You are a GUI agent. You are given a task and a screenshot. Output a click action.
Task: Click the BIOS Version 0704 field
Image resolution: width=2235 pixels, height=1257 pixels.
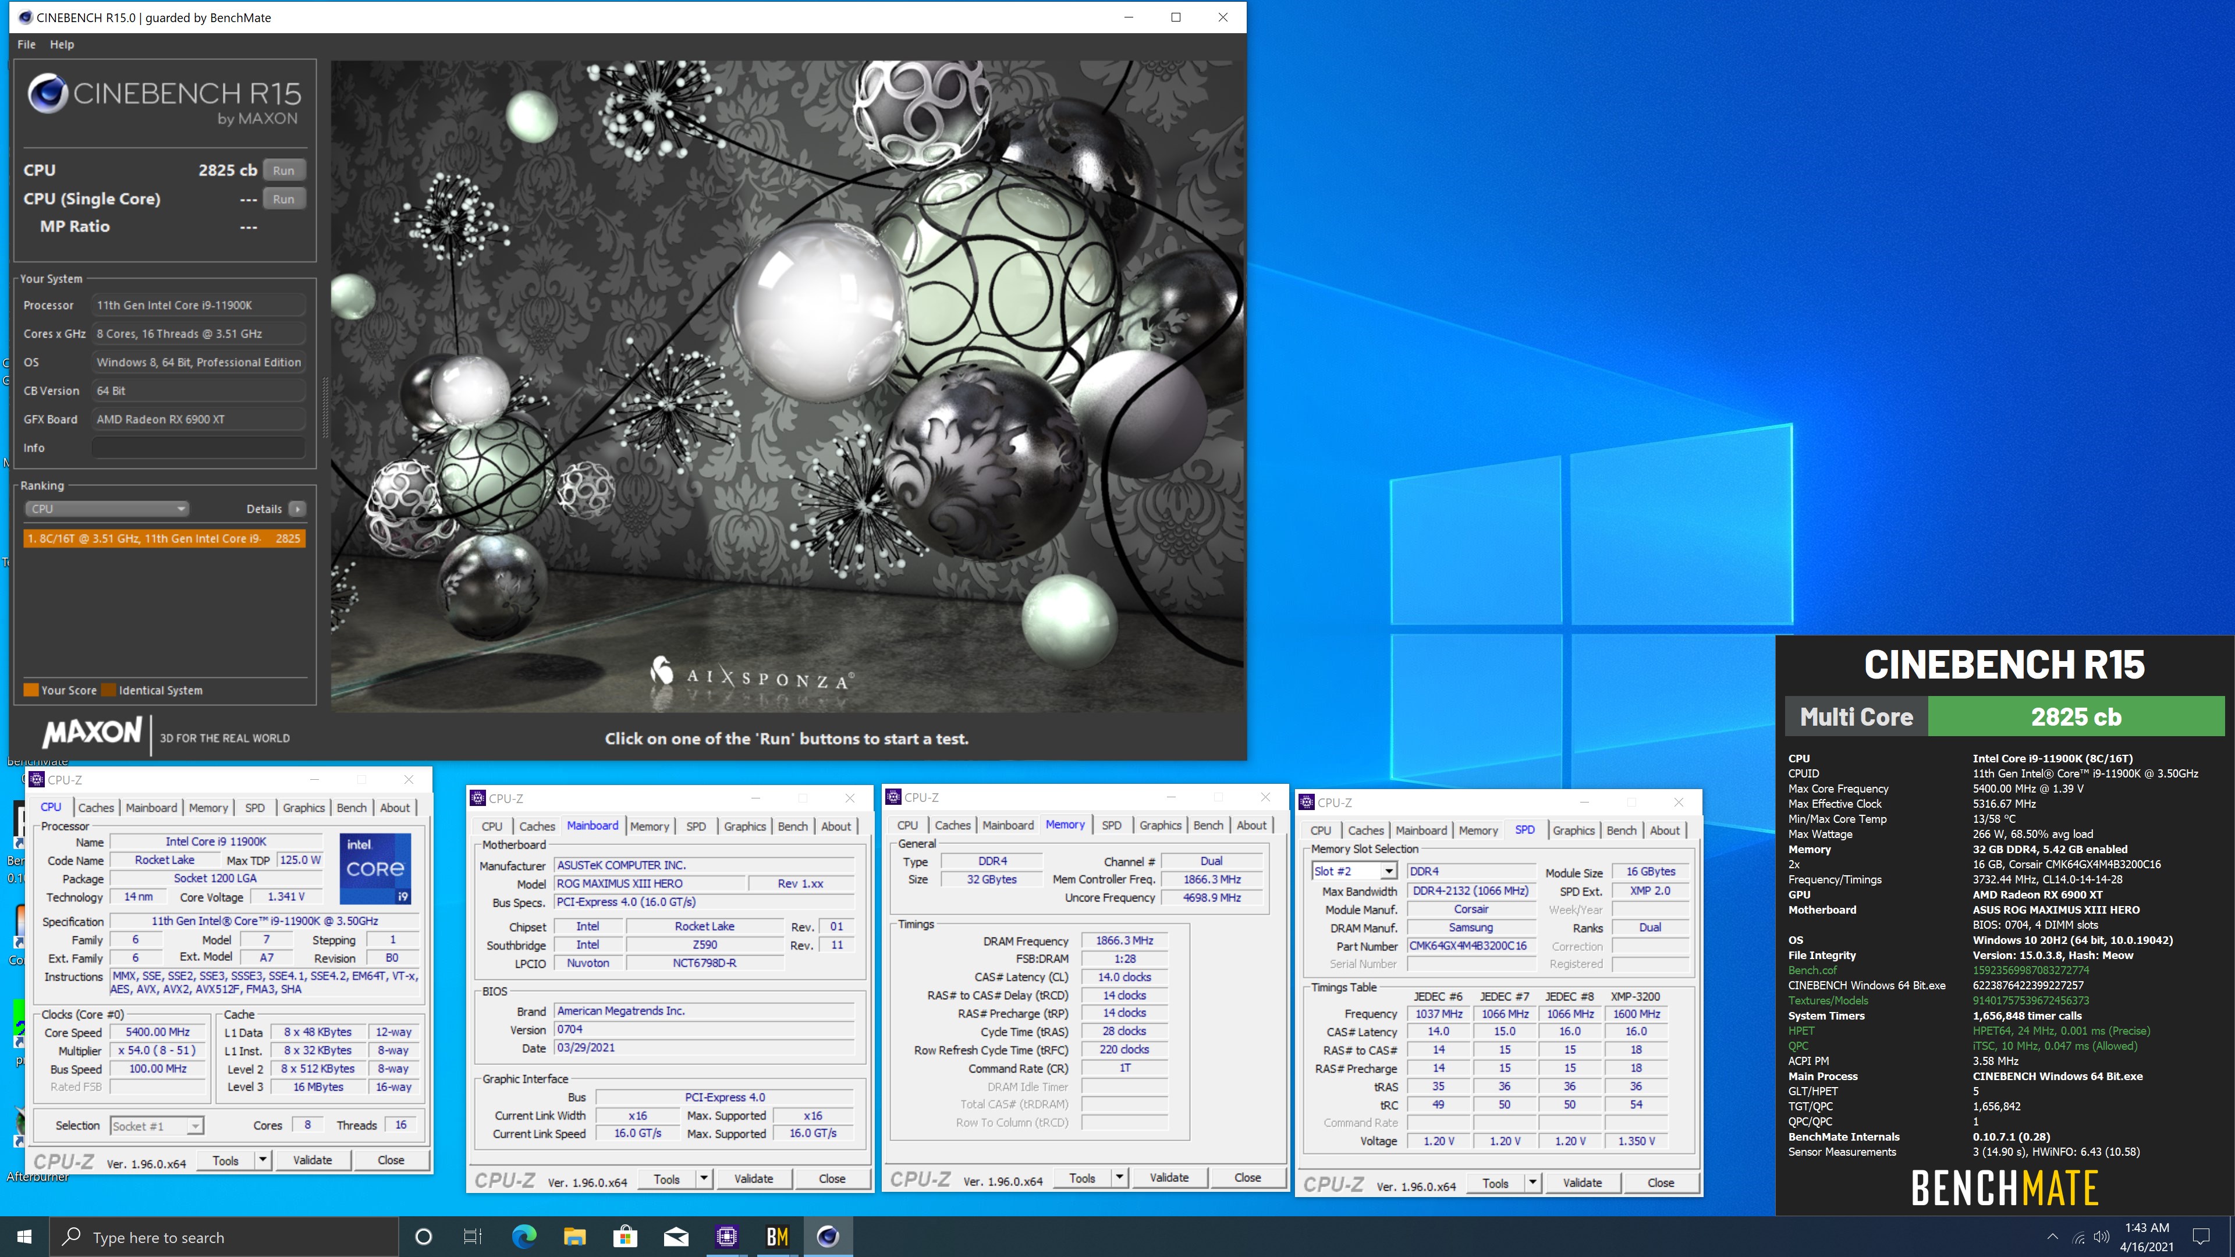(704, 1029)
